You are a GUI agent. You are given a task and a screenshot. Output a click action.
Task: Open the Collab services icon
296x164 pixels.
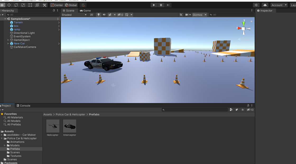coord(256,5)
